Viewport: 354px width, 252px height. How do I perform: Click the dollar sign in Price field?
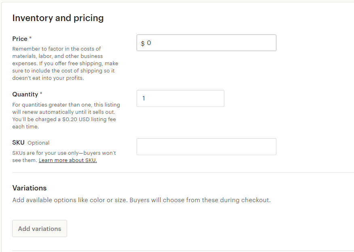(143, 43)
